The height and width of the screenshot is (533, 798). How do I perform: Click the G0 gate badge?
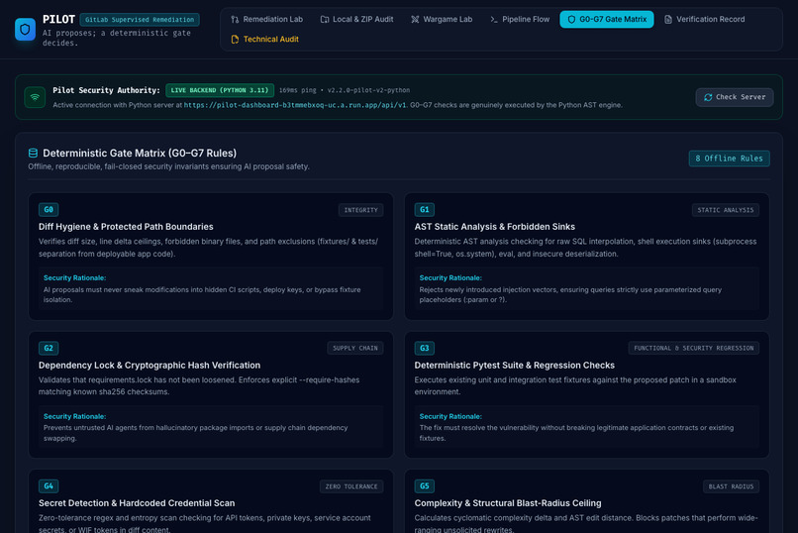(49, 210)
